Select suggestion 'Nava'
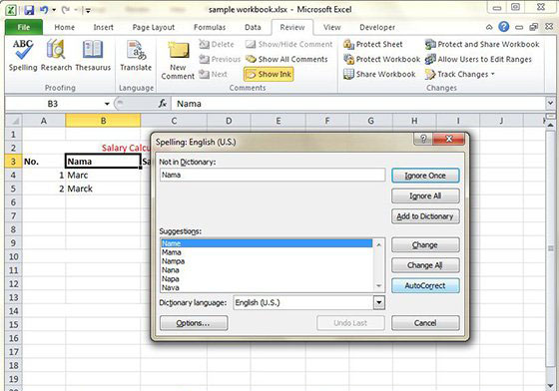Viewport: 559px width, 391px height. point(267,287)
